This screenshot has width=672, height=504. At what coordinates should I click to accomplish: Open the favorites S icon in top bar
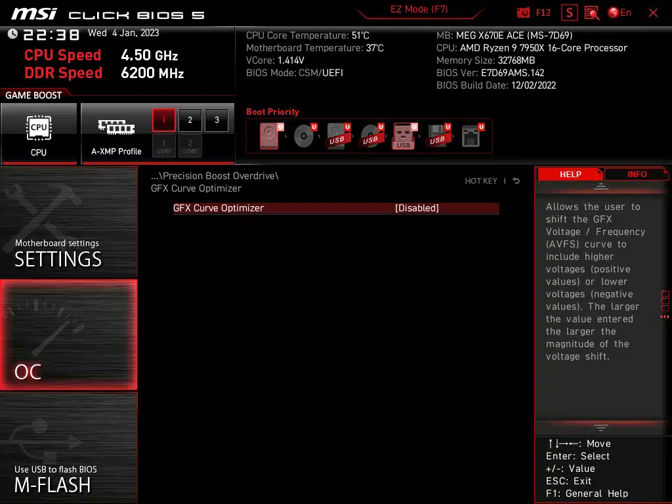point(569,13)
